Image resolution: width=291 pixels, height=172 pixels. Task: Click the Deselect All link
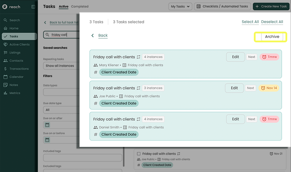[272, 22]
